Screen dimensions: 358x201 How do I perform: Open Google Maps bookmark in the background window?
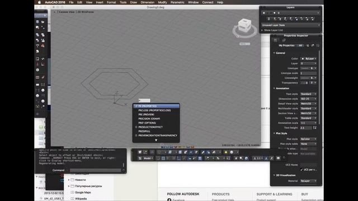click(x=83, y=192)
